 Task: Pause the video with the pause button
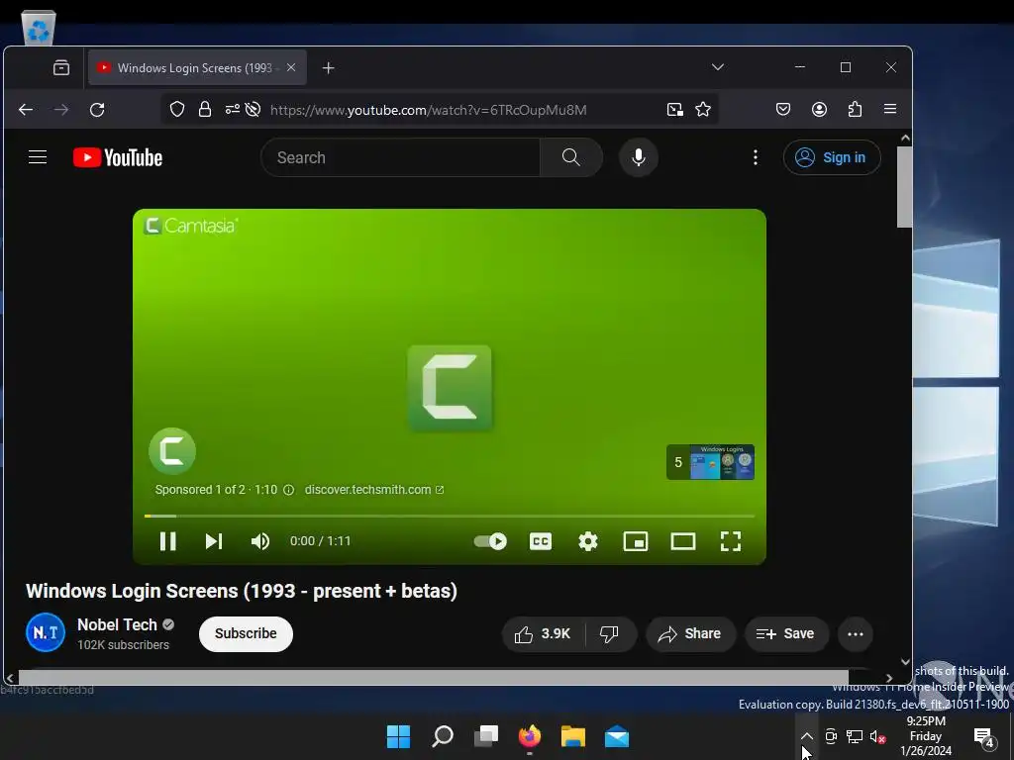click(168, 541)
